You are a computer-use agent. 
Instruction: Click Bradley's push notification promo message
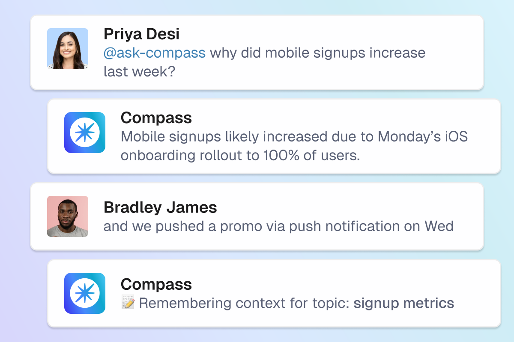[278, 226]
